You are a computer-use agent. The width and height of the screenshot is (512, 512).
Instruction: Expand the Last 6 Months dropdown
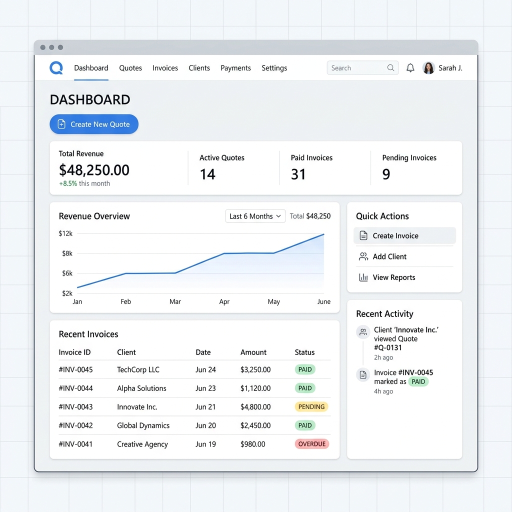click(x=255, y=216)
